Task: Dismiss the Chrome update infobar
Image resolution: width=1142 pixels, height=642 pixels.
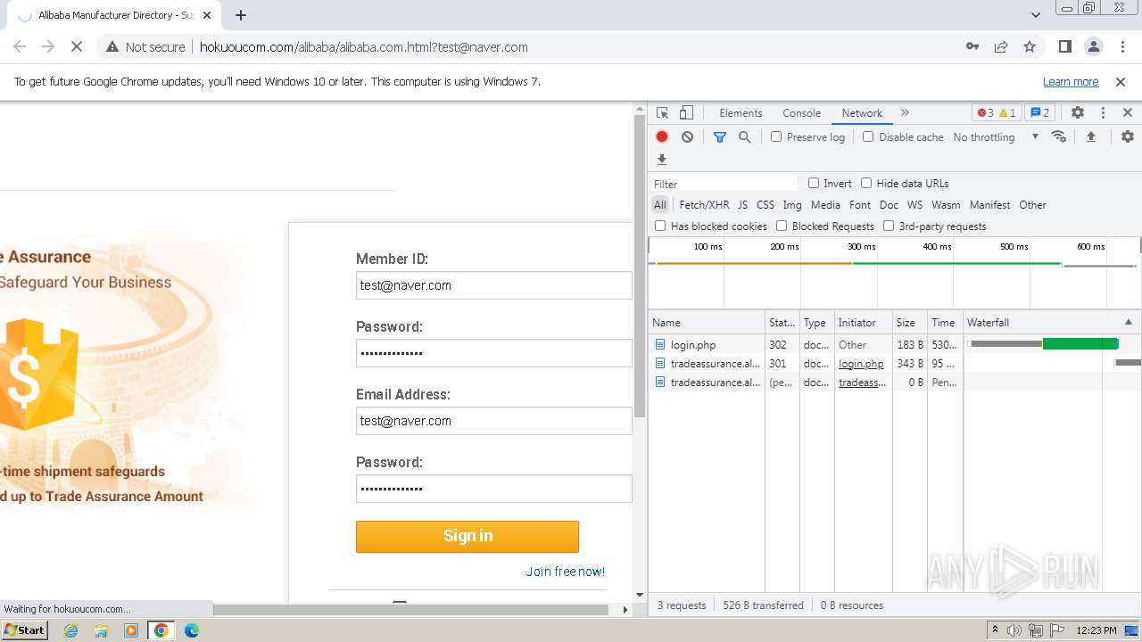Action: [1121, 82]
